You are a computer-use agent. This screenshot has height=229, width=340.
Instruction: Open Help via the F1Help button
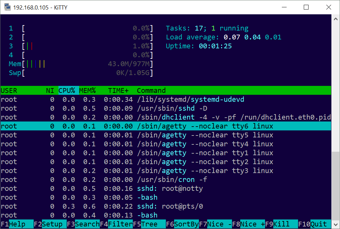coord(13,224)
